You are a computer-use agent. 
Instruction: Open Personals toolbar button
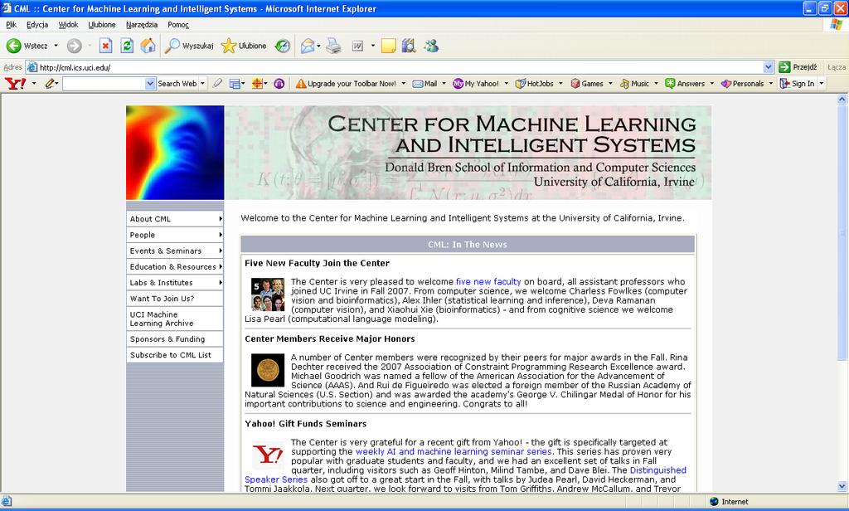[x=742, y=84]
